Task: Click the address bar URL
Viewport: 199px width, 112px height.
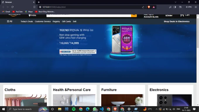Action: 54,7
